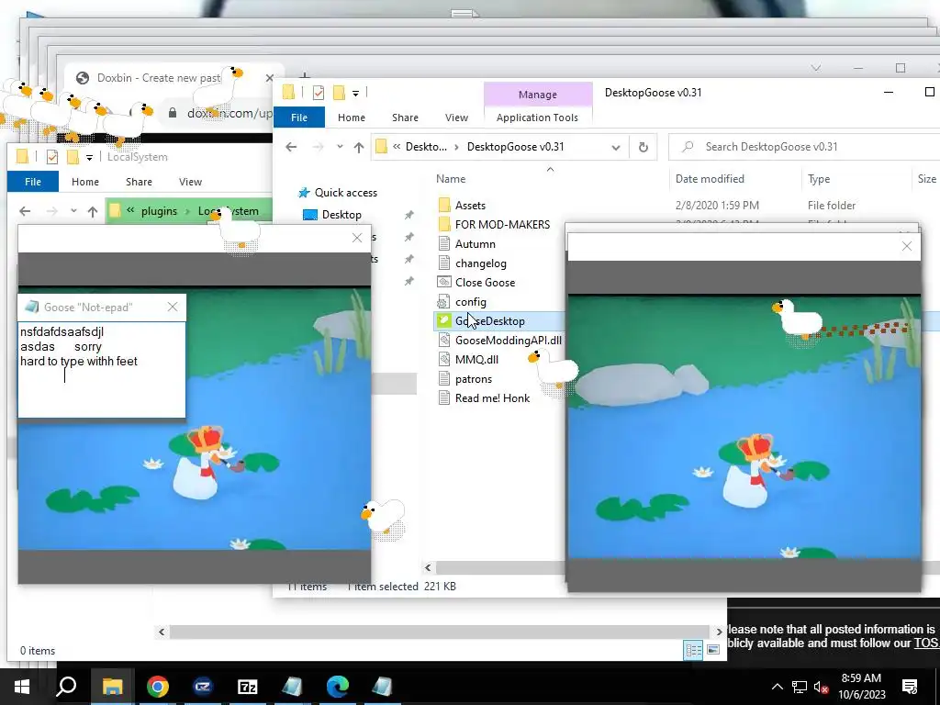Show hidden system tray icons

click(777, 687)
